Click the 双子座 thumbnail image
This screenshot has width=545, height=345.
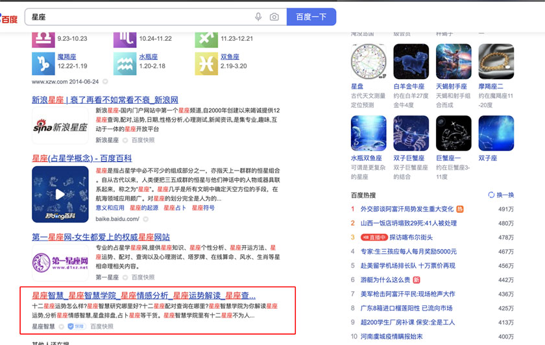(x=496, y=134)
